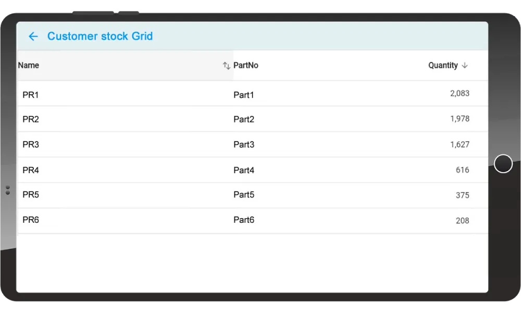Click the quantity value 616
This screenshot has height=313, width=521.
[462, 170]
